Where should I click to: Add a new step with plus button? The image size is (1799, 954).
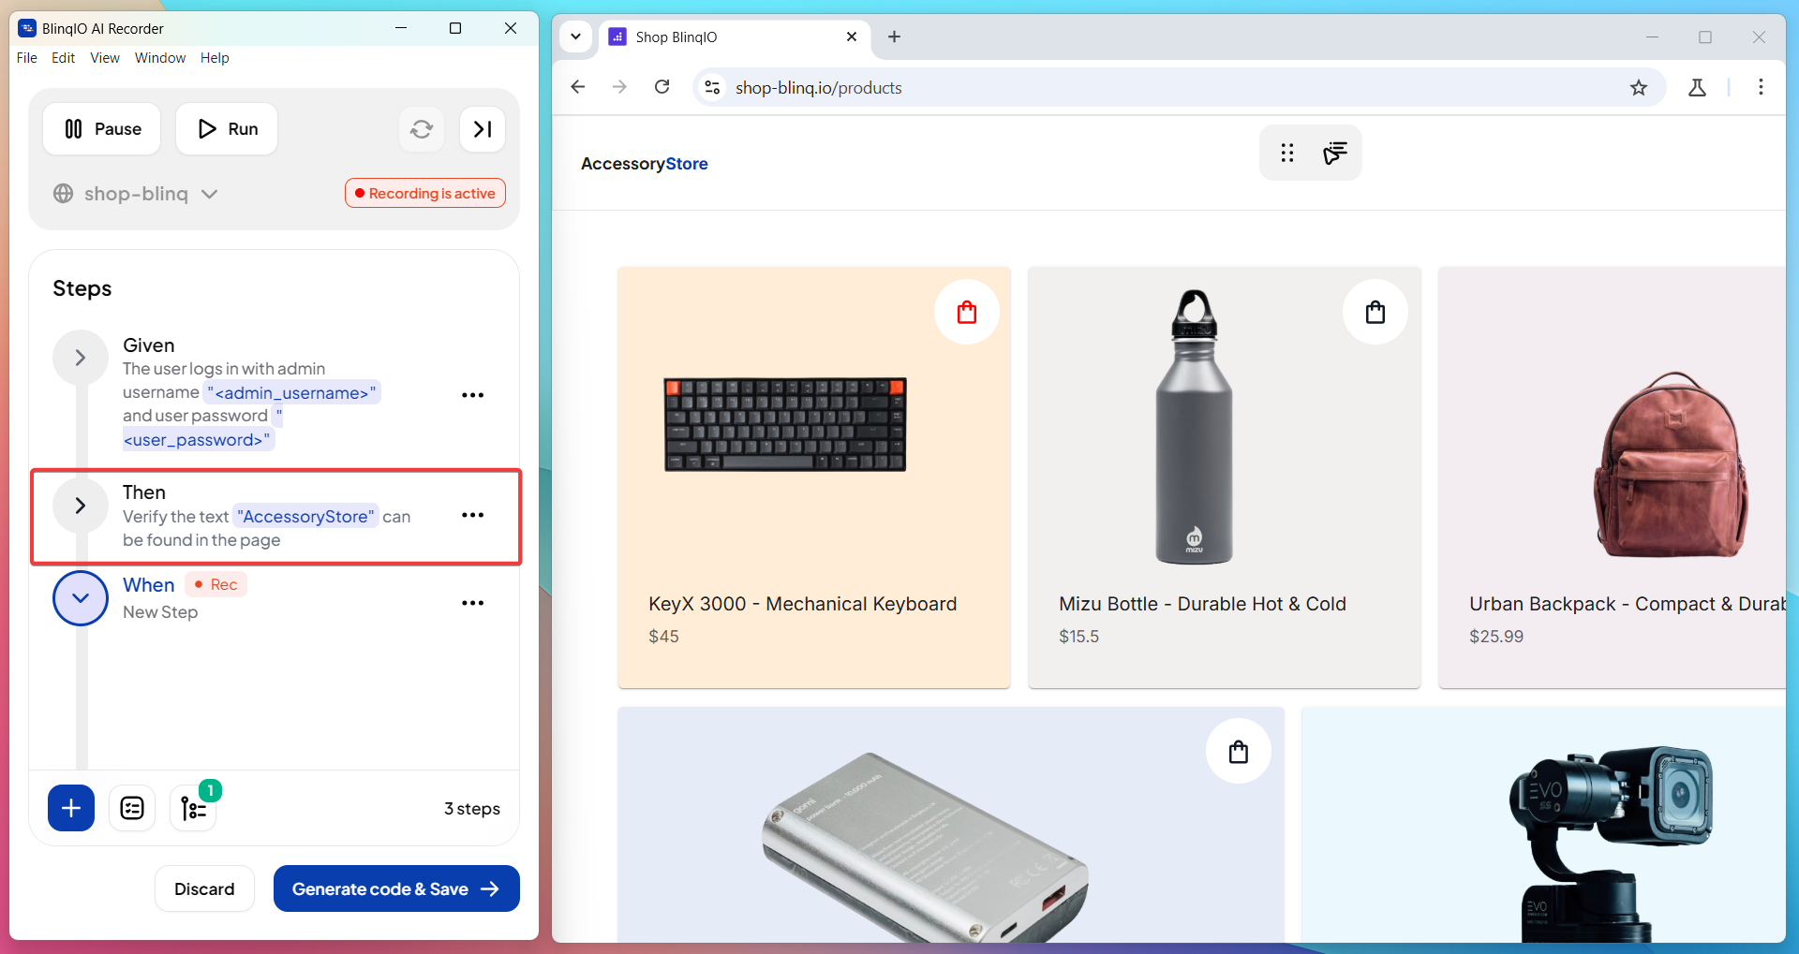pos(71,808)
